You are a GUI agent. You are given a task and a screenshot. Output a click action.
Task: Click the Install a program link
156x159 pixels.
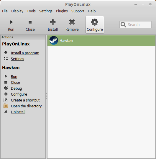point(25,53)
